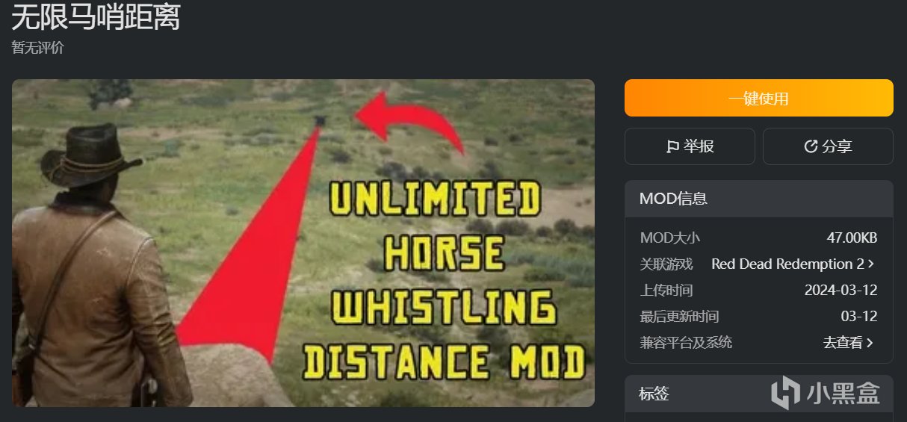The image size is (907, 422).
Task: Report this mod via 举报
Action: pyautogui.click(x=690, y=146)
